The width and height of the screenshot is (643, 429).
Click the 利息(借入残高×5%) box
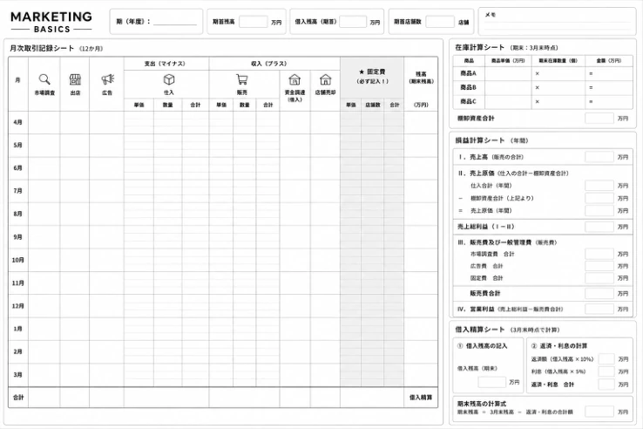point(606,371)
